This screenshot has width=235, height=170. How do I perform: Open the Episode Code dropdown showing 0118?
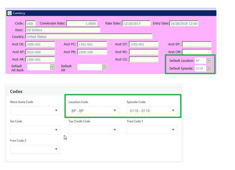[x=152, y=111]
